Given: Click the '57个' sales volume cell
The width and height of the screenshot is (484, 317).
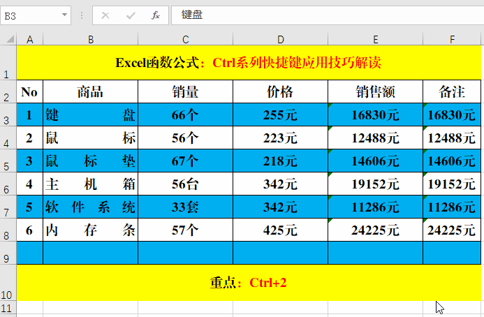Looking at the screenshot, I should (x=185, y=230).
